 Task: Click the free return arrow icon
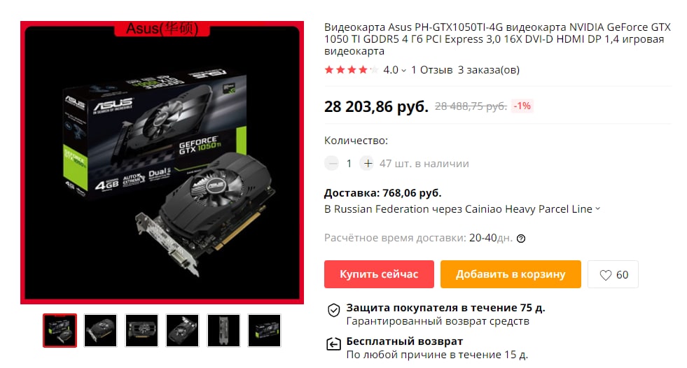tap(334, 344)
